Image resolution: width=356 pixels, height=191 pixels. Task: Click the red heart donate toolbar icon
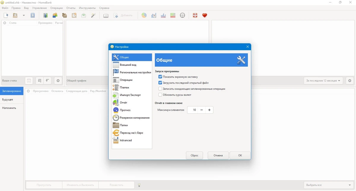pos(204,15)
